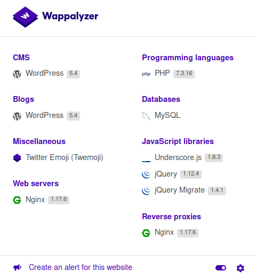Screen dimensions: 256x279
Task: Open the Reverse proxies category heading
Action: (x=171, y=217)
